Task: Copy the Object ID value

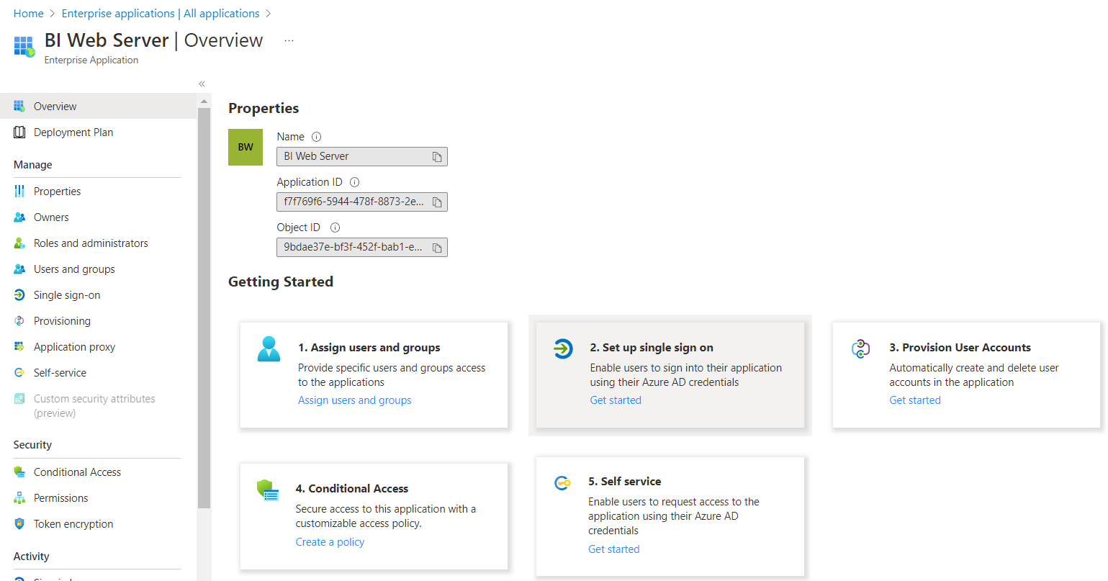Action: pyautogui.click(x=437, y=248)
